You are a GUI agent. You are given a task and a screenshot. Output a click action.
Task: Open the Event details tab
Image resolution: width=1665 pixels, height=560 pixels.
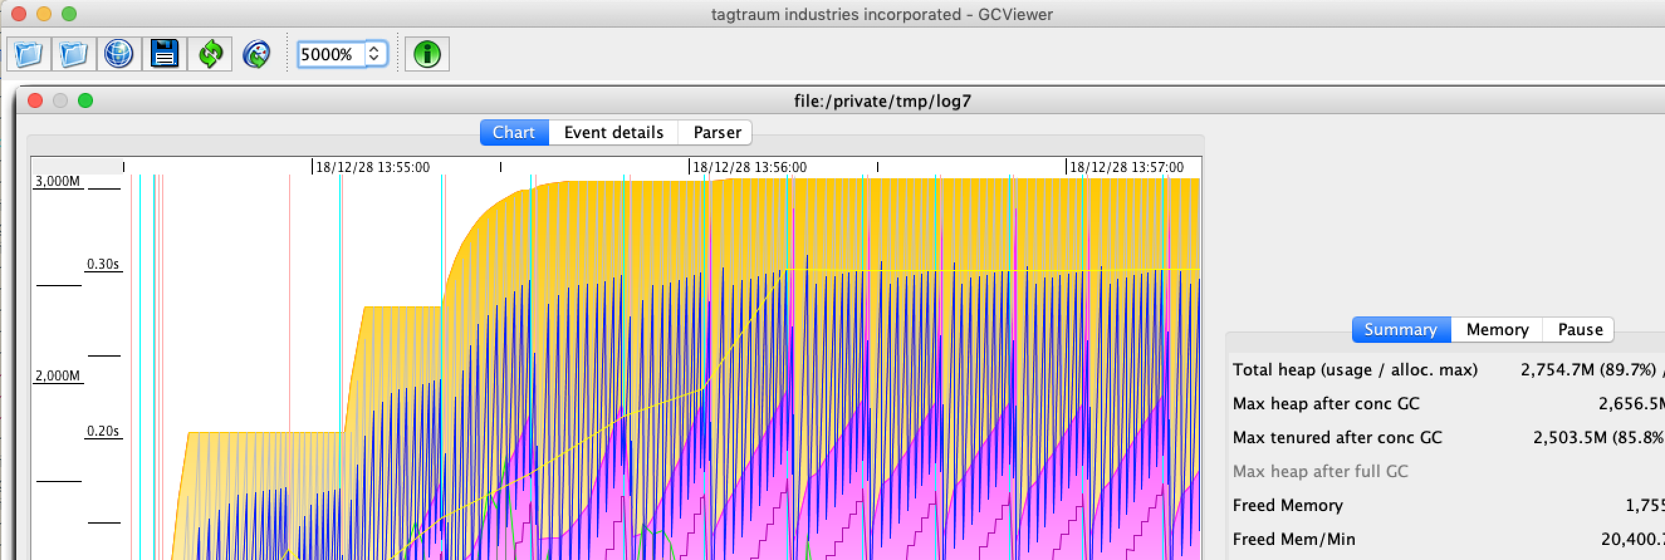click(613, 132)
